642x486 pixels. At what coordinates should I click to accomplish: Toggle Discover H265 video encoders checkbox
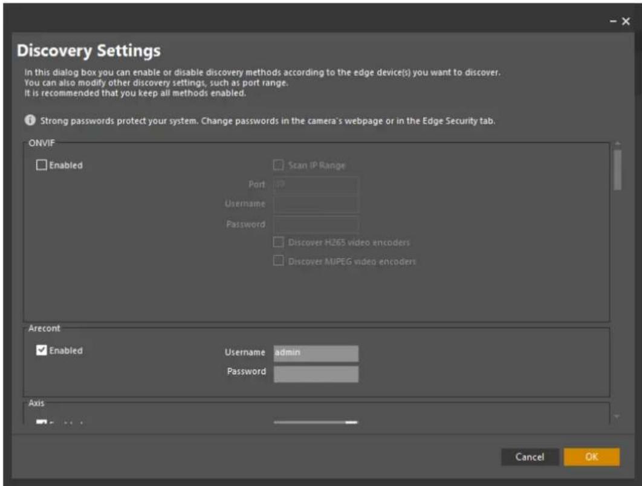(279, 242)
